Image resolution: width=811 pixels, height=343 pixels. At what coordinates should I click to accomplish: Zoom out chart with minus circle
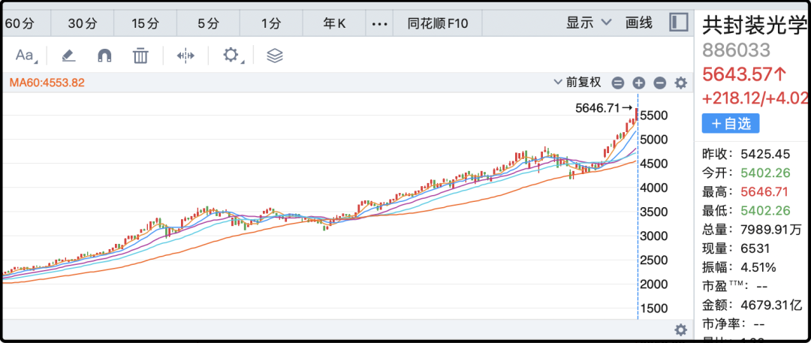(659, 83)
